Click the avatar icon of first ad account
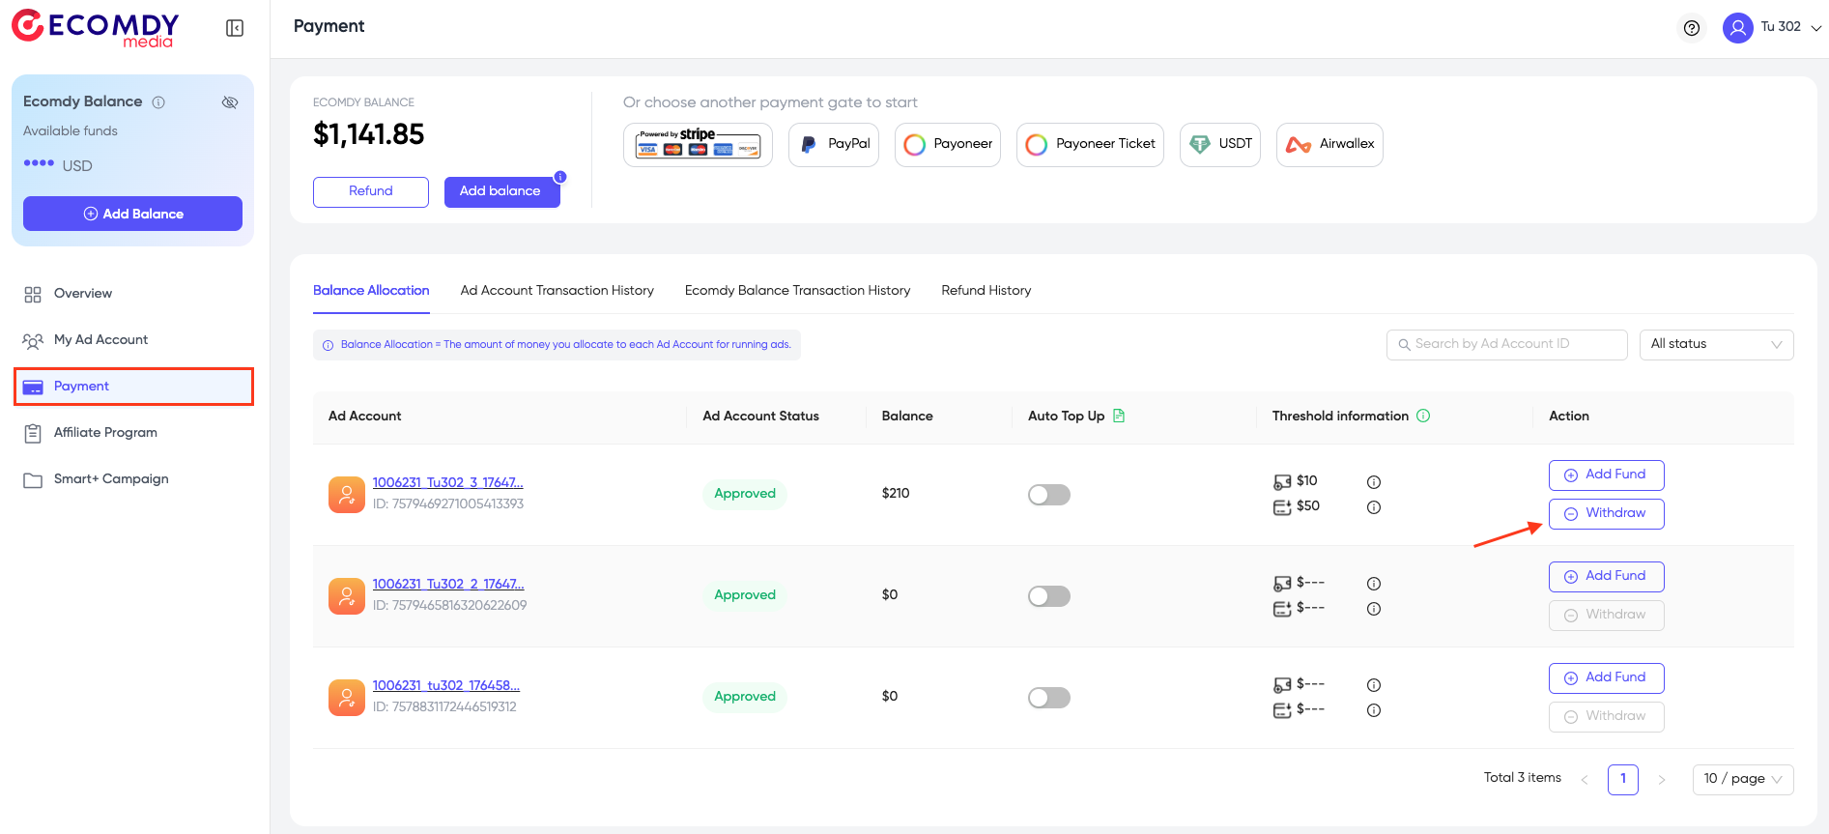The image size is (1829, 834). click(x=346, y=495)
